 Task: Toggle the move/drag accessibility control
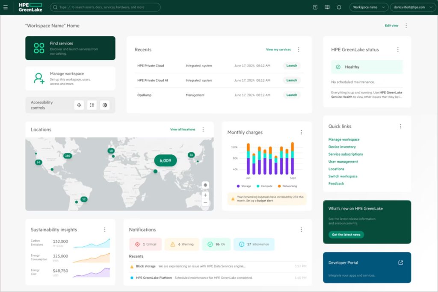tap(79, 105)
